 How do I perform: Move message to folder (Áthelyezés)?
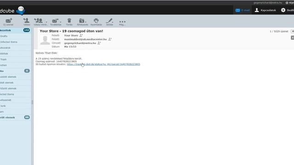tap(82, 22)
